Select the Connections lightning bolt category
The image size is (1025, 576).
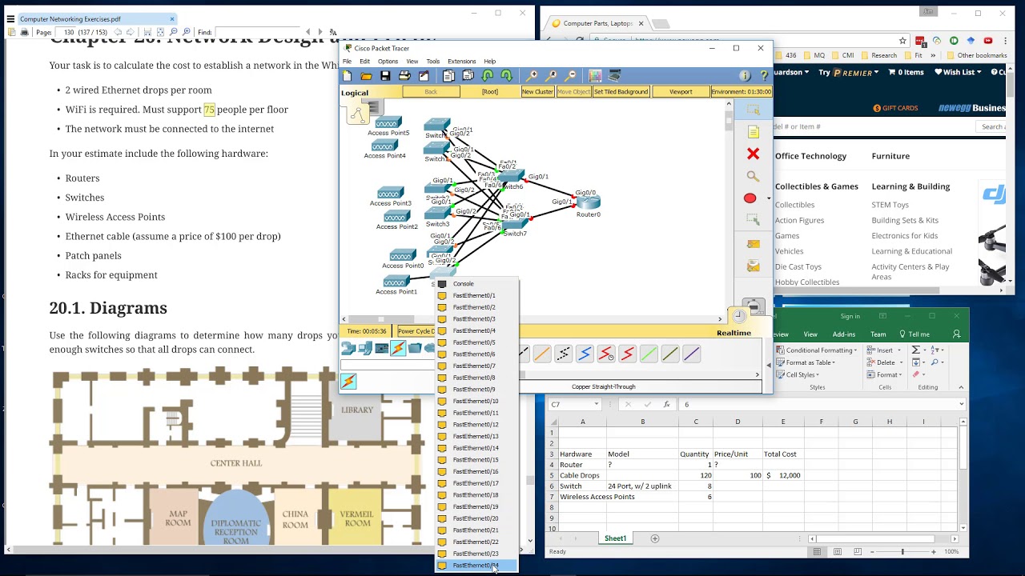(398, 348)
